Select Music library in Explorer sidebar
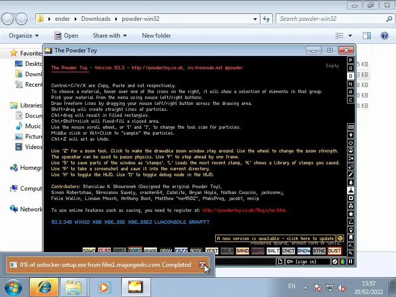Screen dimensions: 396x297 coord(28,126)
